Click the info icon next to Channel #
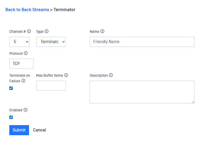The image size is (209, 146). [x=29, y=31]
